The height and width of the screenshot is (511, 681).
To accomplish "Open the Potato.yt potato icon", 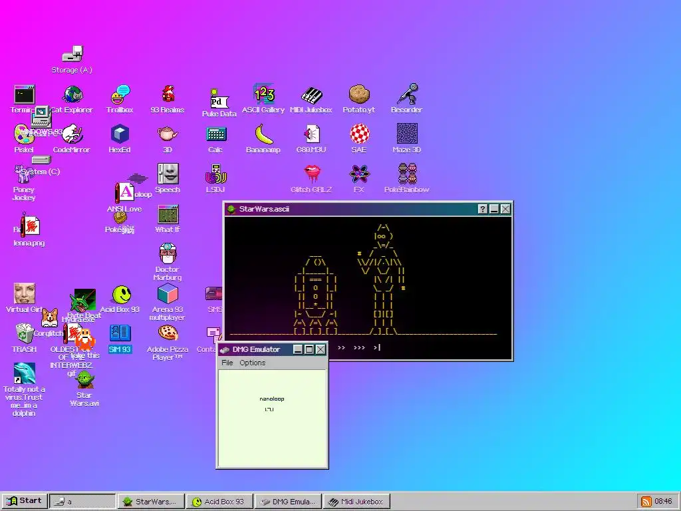I will pos(358,94).
